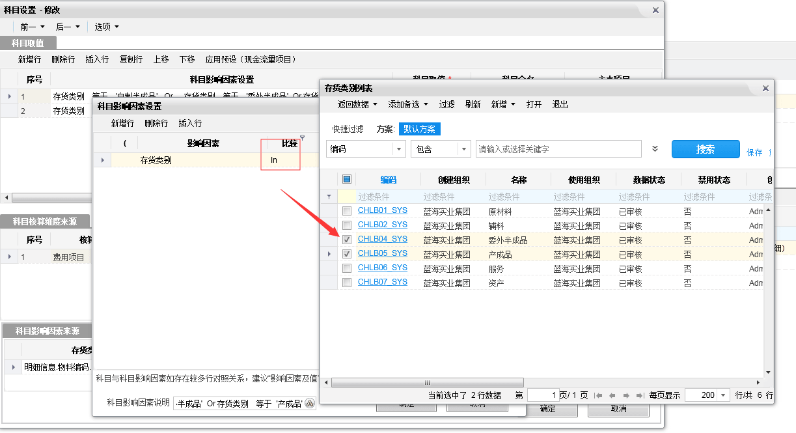Go to previous page in pager

tap(612, 395)
